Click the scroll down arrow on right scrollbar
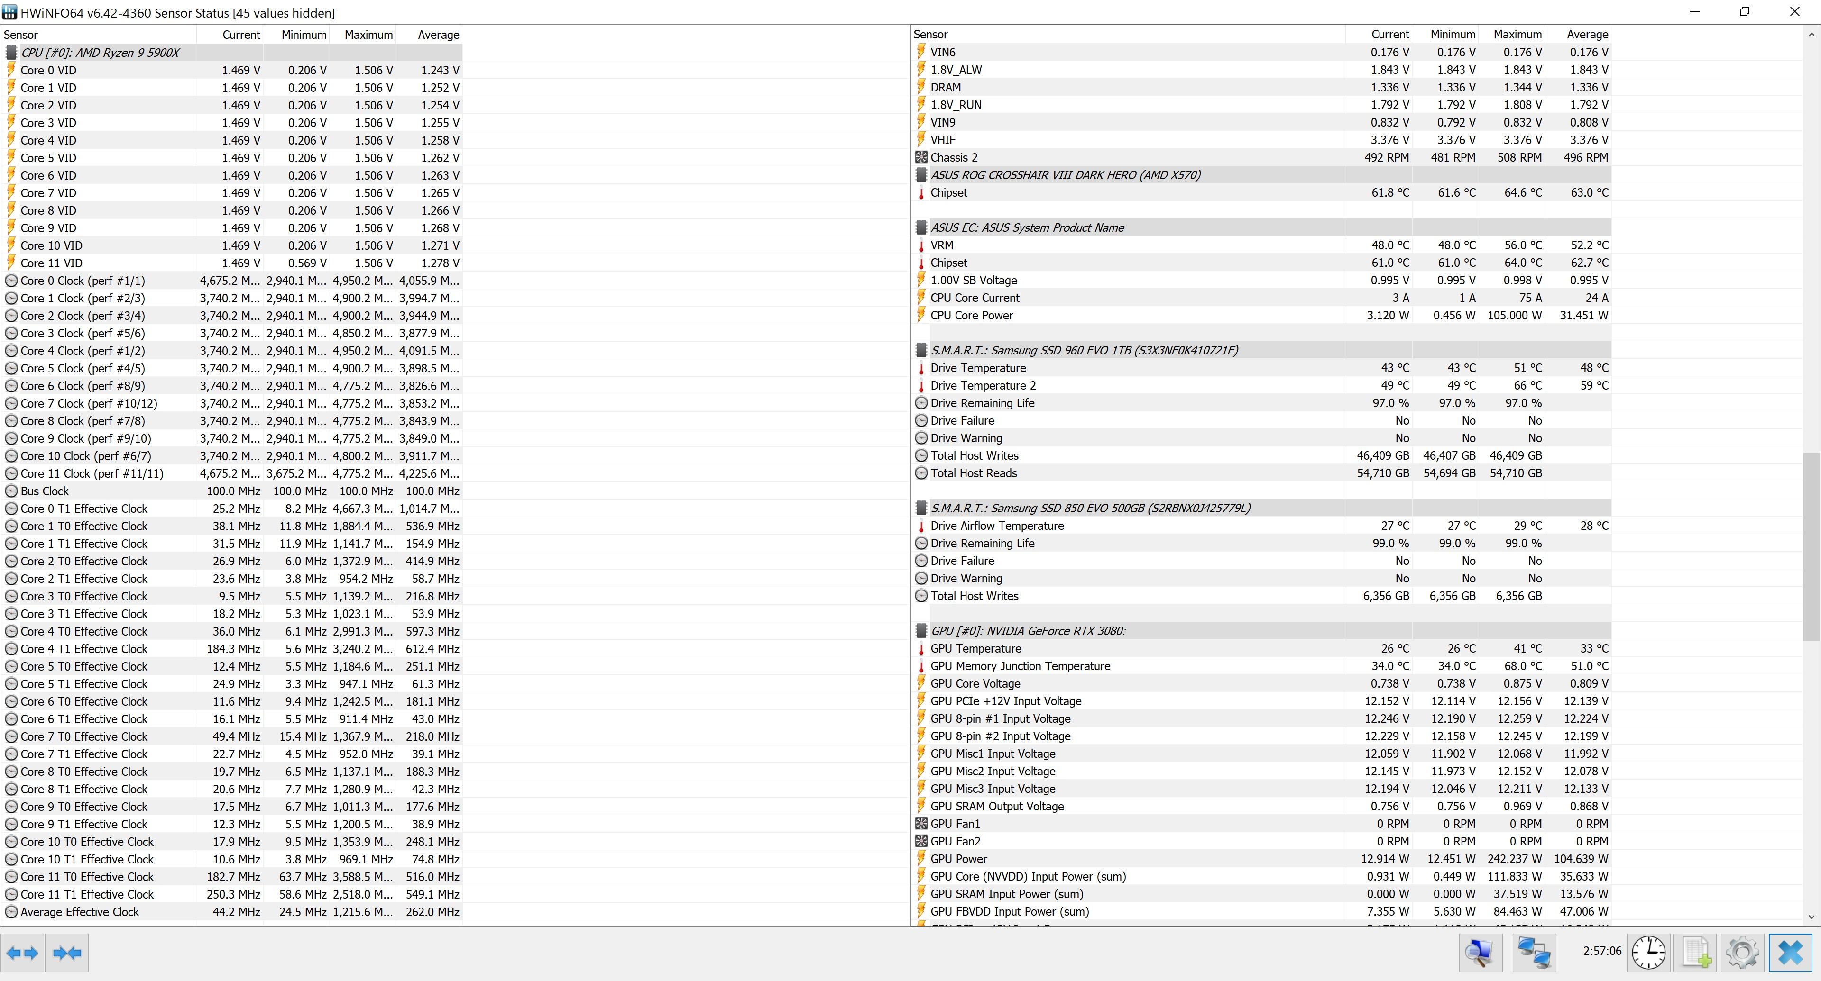Image resolution: width=1821 pixels, height=981 pixels. tap(1811, 917)
